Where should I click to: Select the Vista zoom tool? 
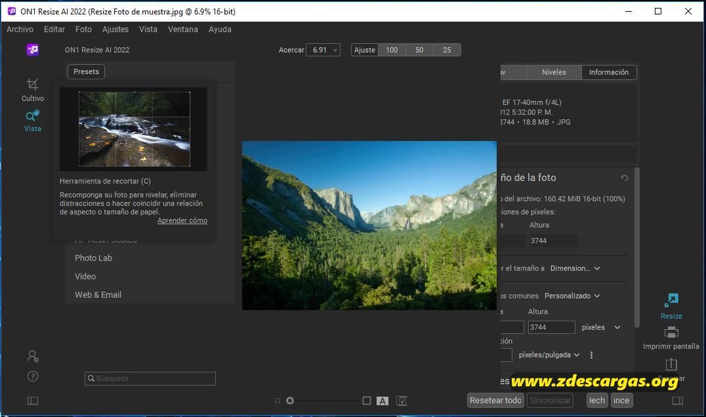tap(32, 121)
